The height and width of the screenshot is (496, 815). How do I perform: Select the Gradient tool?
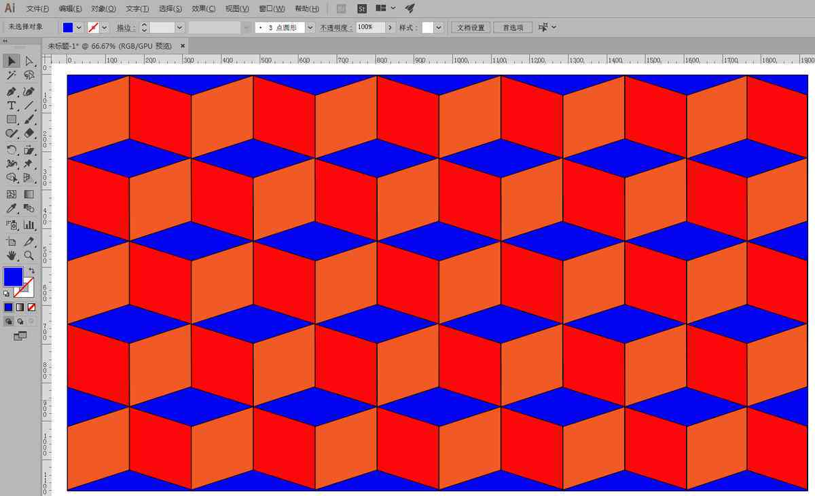coord(29,194)
